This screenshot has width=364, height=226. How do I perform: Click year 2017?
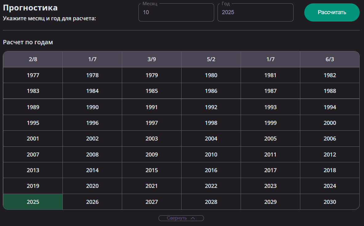270,170
